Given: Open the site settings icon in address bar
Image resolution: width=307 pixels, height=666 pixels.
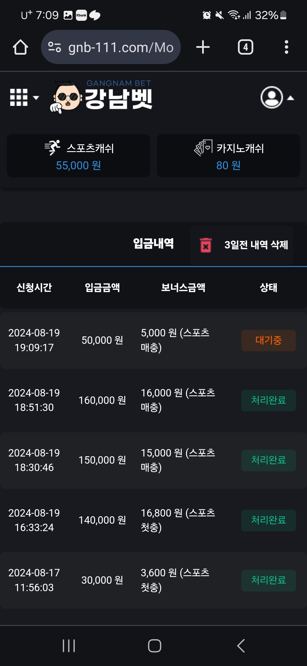Looking at the screenshot, I should (54, 47).
